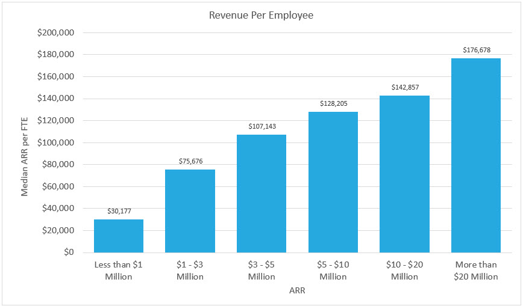
Task: Click the $176,678 data label
Action: (477, 50)
